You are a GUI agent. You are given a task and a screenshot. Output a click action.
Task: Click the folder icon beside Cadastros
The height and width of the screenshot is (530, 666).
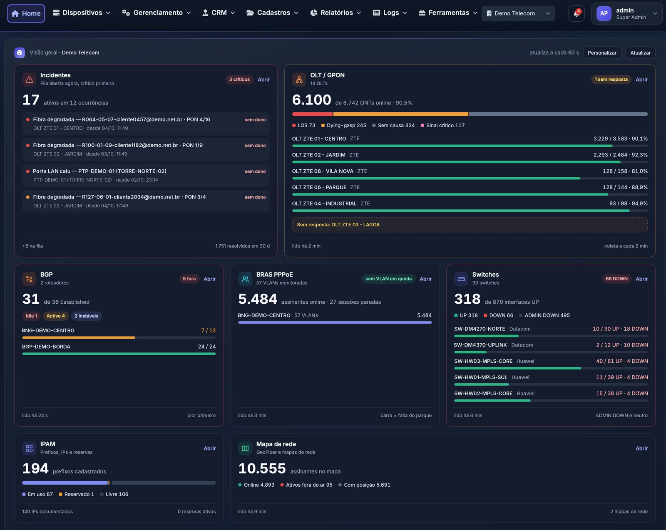[250, 13]
